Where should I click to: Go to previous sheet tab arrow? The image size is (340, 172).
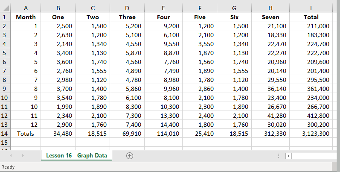tap(11, 155)
